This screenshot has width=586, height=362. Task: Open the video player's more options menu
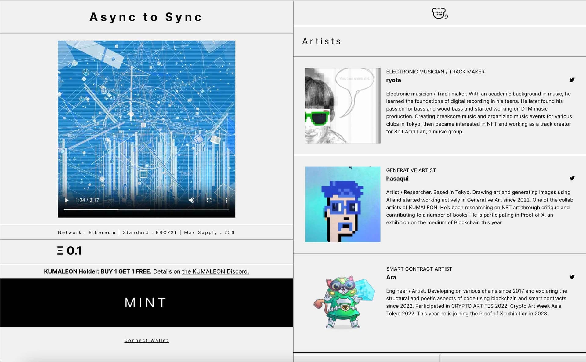226,200
